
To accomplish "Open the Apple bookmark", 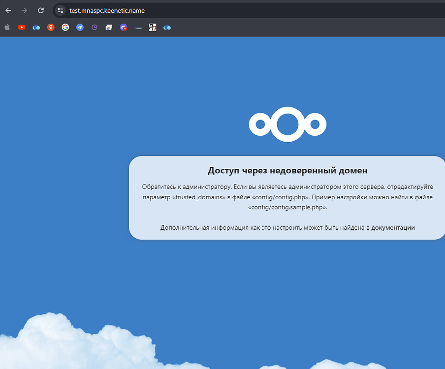I will [x=7, y=28].
